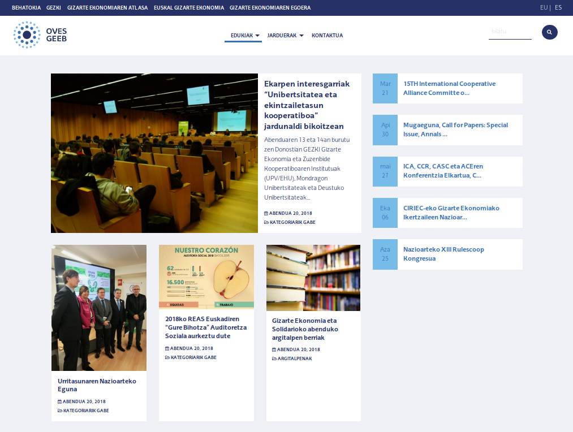Viewport: 573px width, 432px height.
Task: Click the Aza 25 date badge
Action: tap(385, 254)
